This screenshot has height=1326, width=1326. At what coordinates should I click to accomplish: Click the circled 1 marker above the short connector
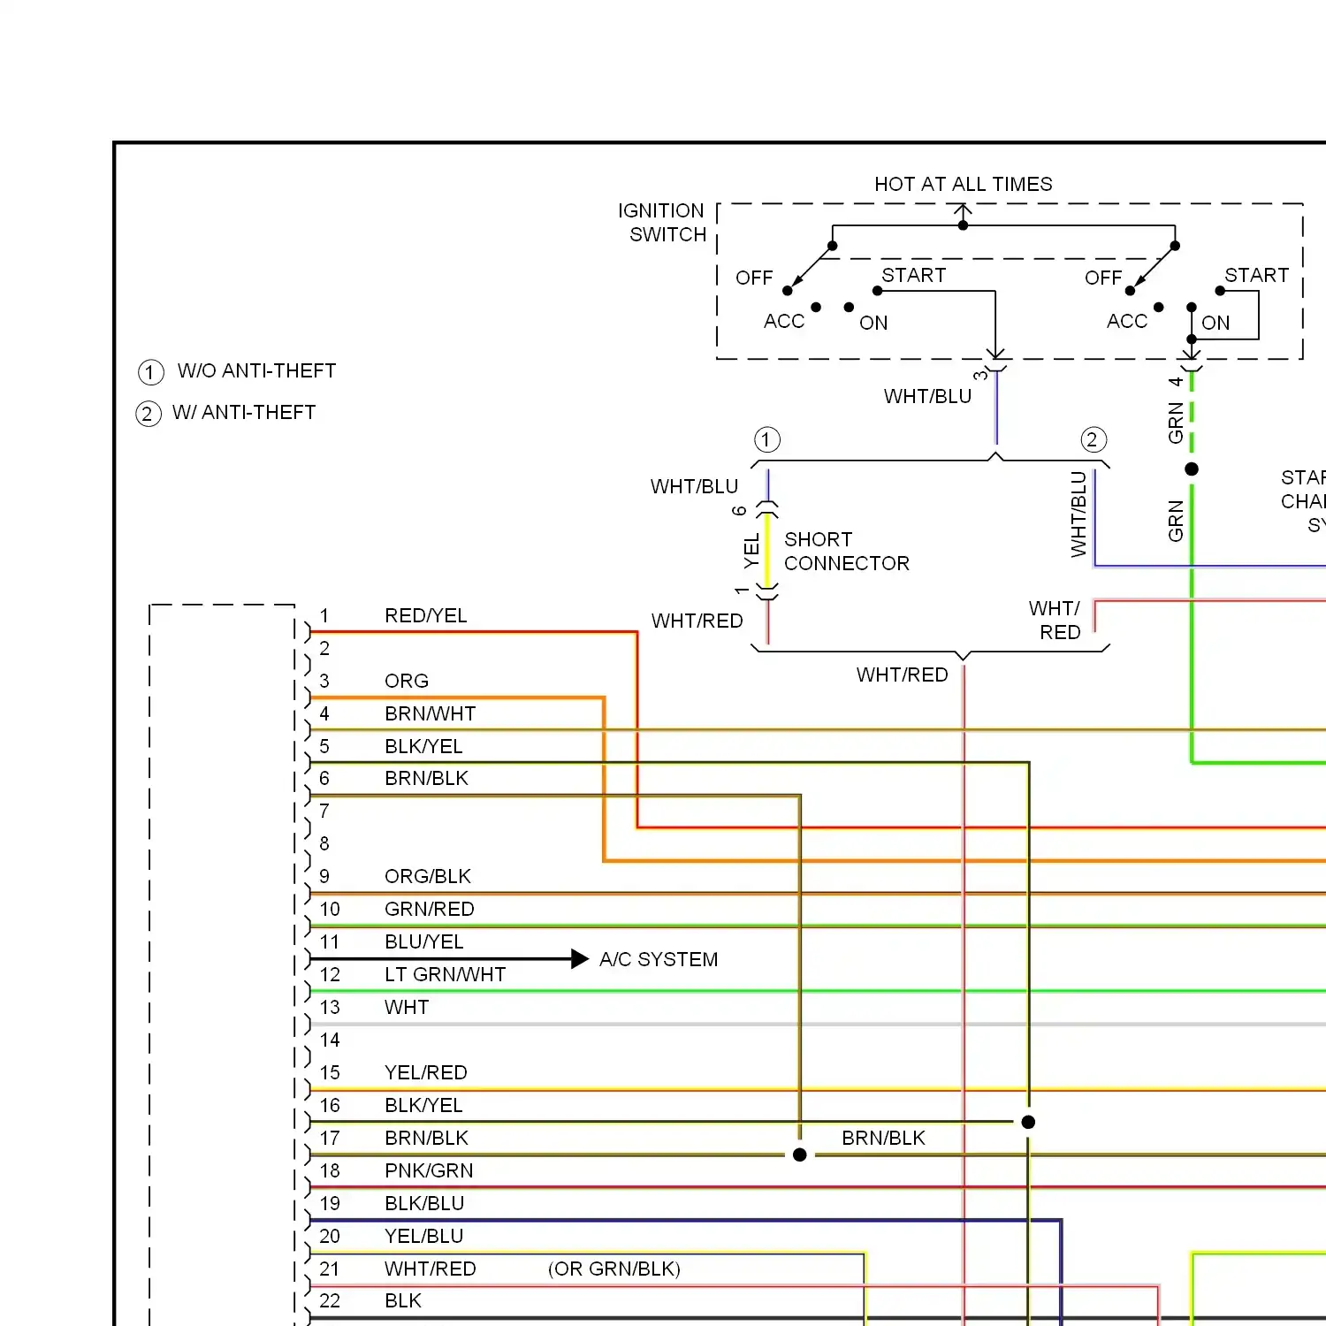pyautogui.click(x=767, y=439)
